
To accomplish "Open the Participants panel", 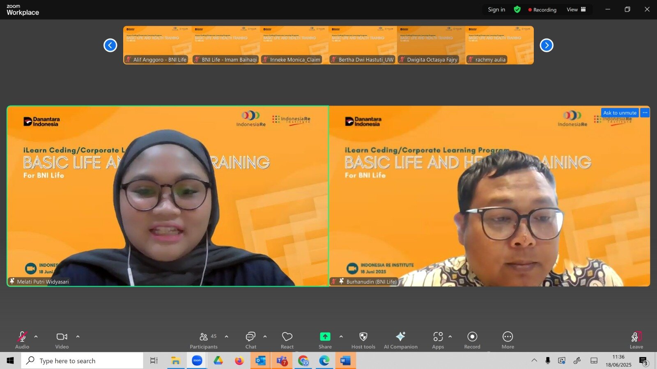I will tap(204, 340).
